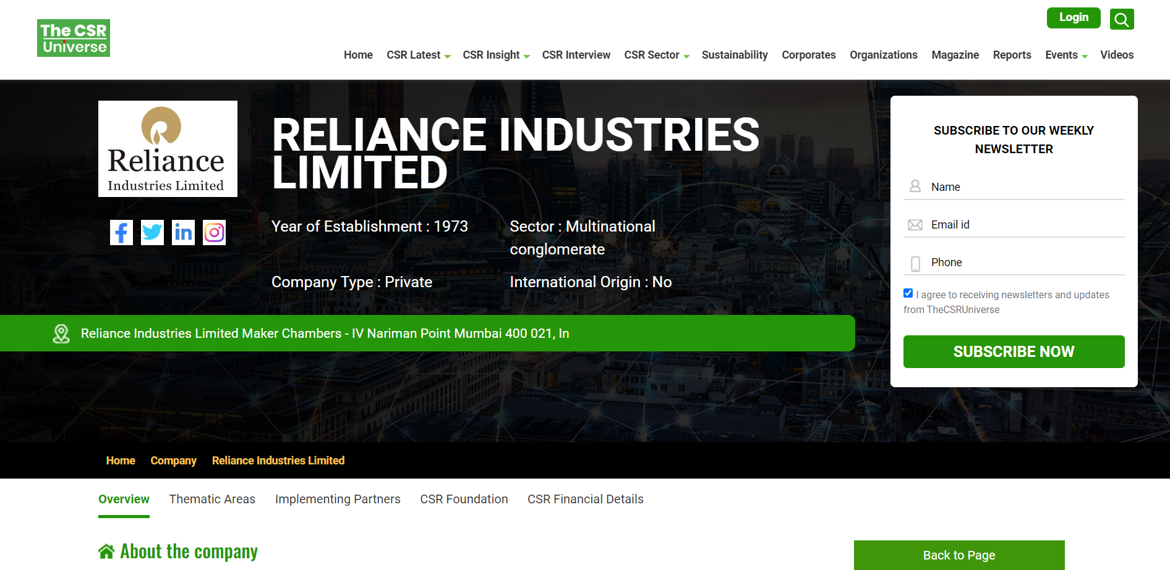The image size is (1170, 570).
Task: Click the International Origin : No text
Action: (x=591, y=282)
